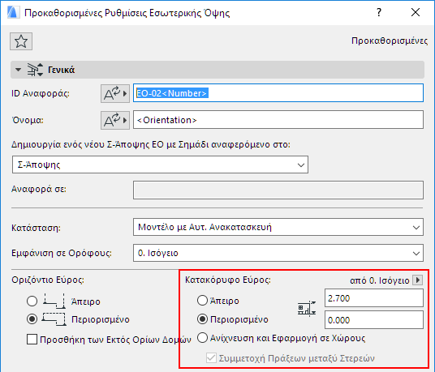Select Άπειρο under Κατακόρυφο Εύρος
Image resolution: width=435 pixels, height=372 pixels.
click(203, 300)
